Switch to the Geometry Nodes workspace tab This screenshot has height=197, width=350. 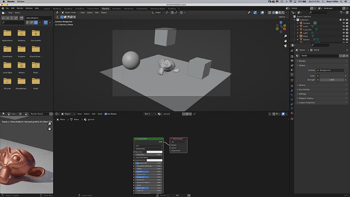[157, 9]
